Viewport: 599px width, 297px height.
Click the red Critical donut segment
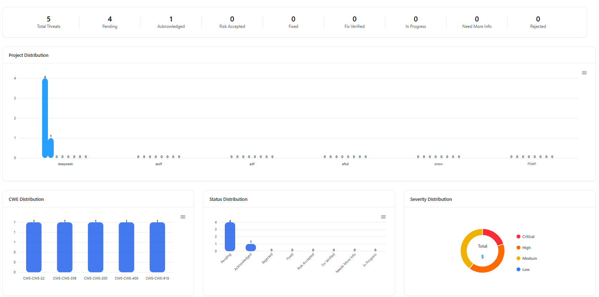click(494, 236)
